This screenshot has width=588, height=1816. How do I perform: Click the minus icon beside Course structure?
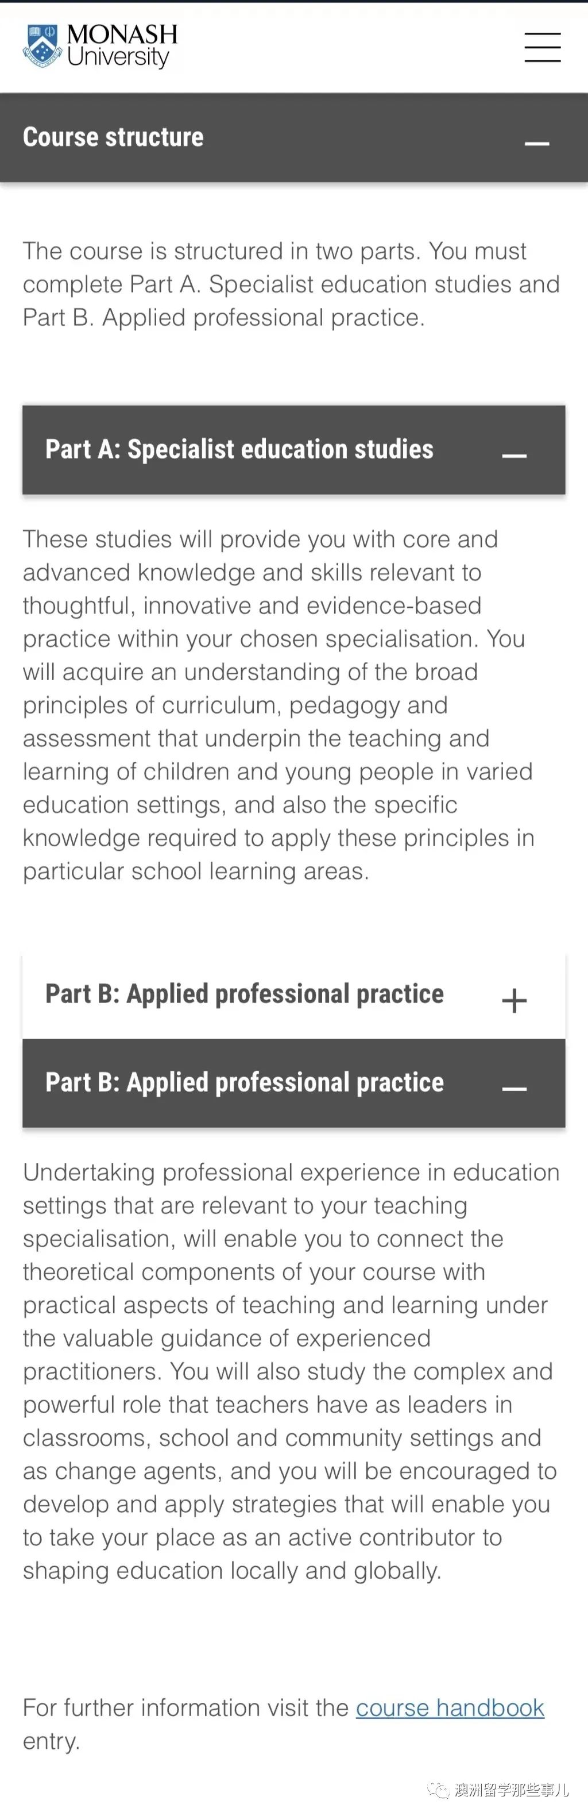tap(536, 143)
